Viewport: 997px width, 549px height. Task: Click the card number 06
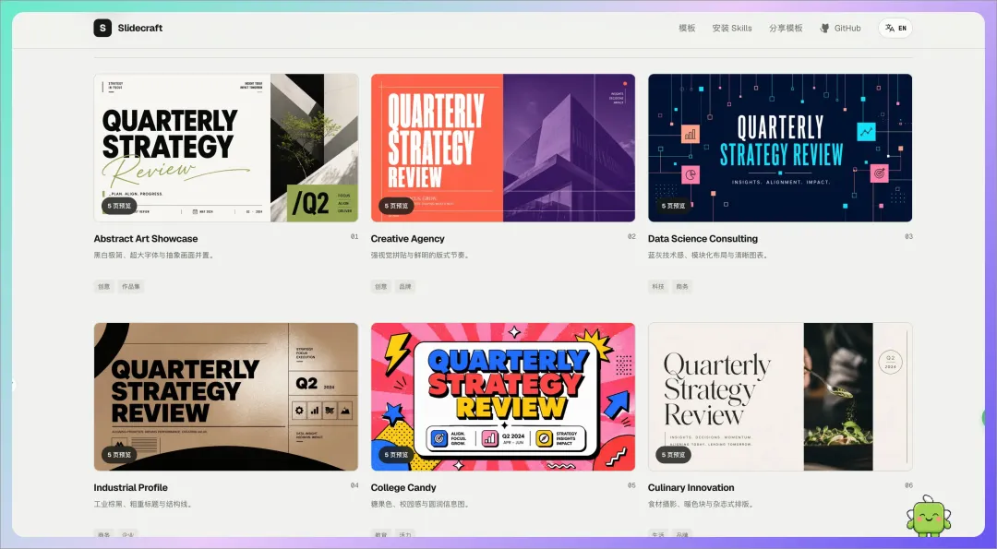[908, 485]
